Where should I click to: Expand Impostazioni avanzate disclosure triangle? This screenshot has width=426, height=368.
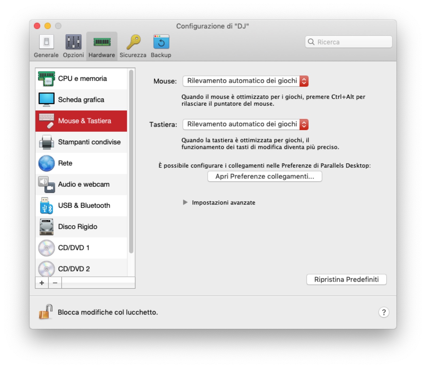point(185,202)
